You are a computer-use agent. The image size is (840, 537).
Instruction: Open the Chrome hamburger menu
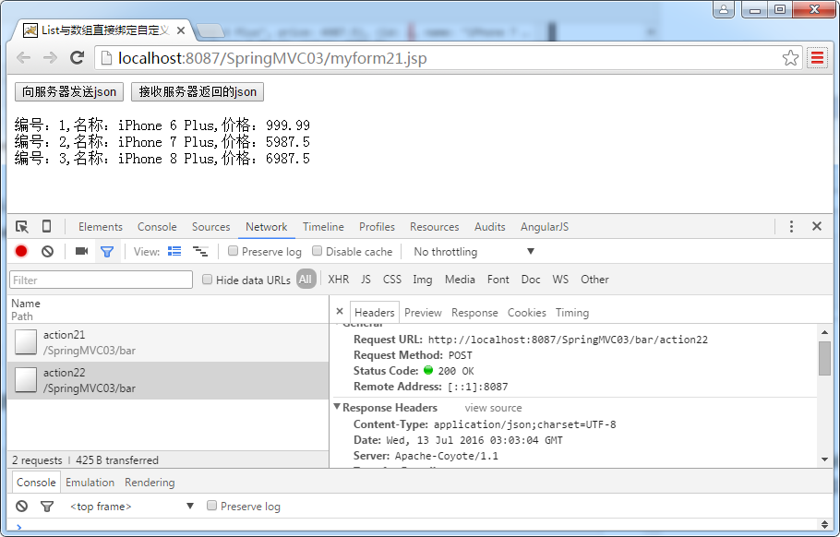coord(817,58)
